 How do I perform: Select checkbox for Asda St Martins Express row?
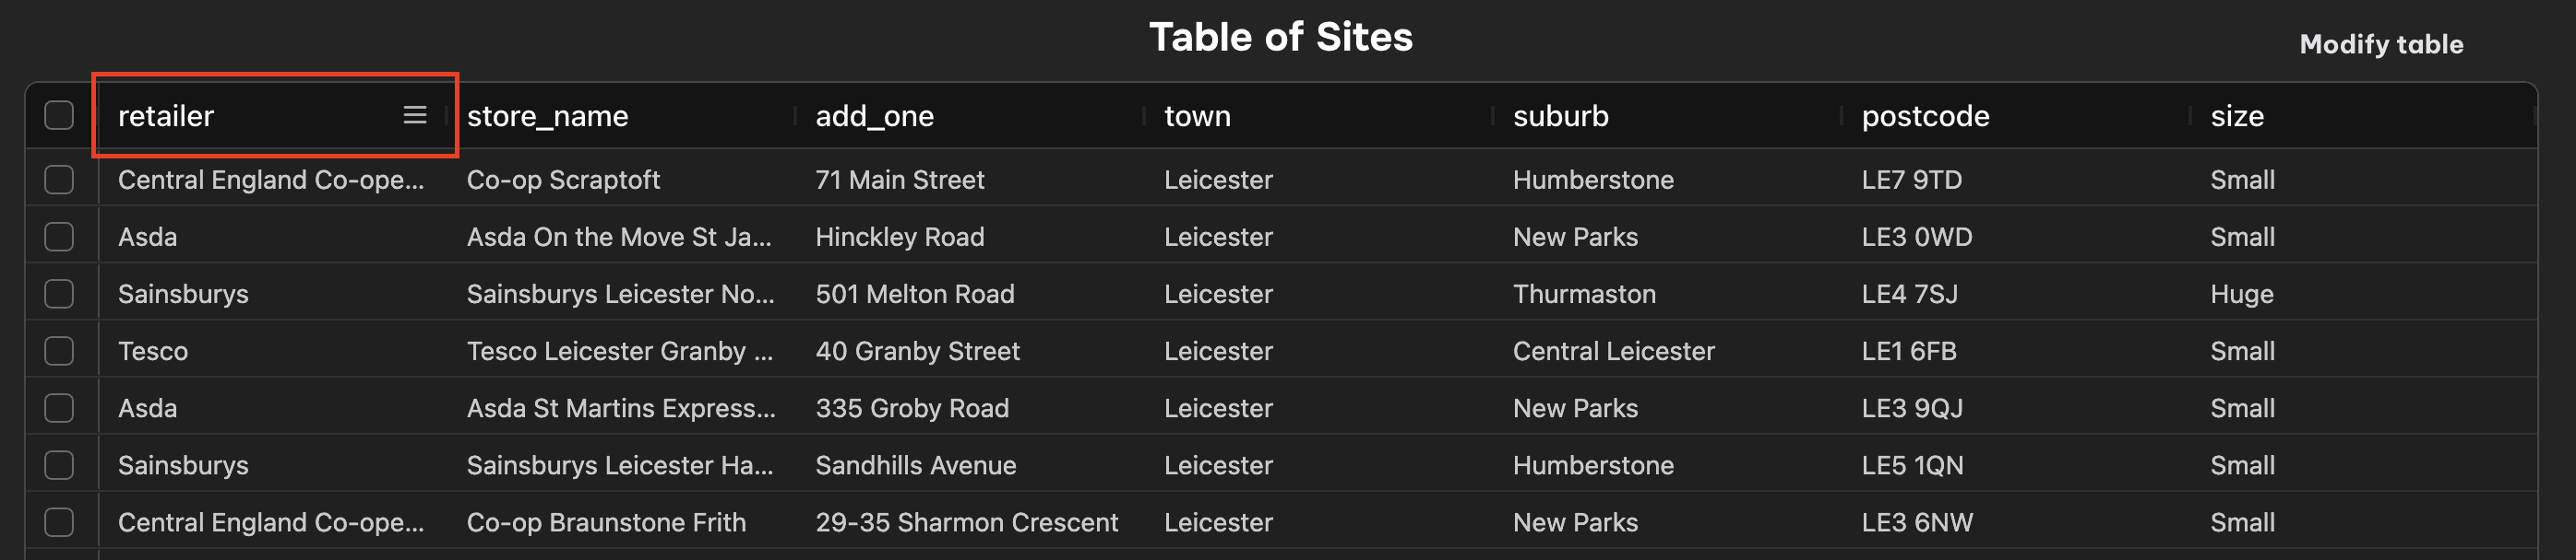coord(59,407)
